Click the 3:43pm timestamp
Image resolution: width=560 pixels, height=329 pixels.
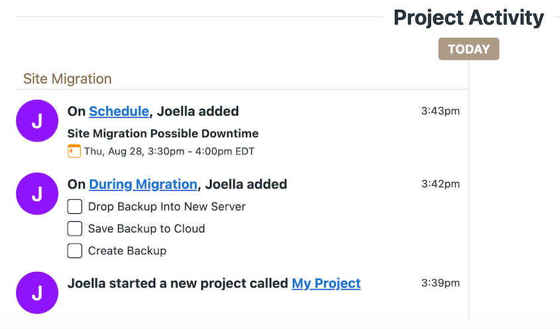pos(440,111)
